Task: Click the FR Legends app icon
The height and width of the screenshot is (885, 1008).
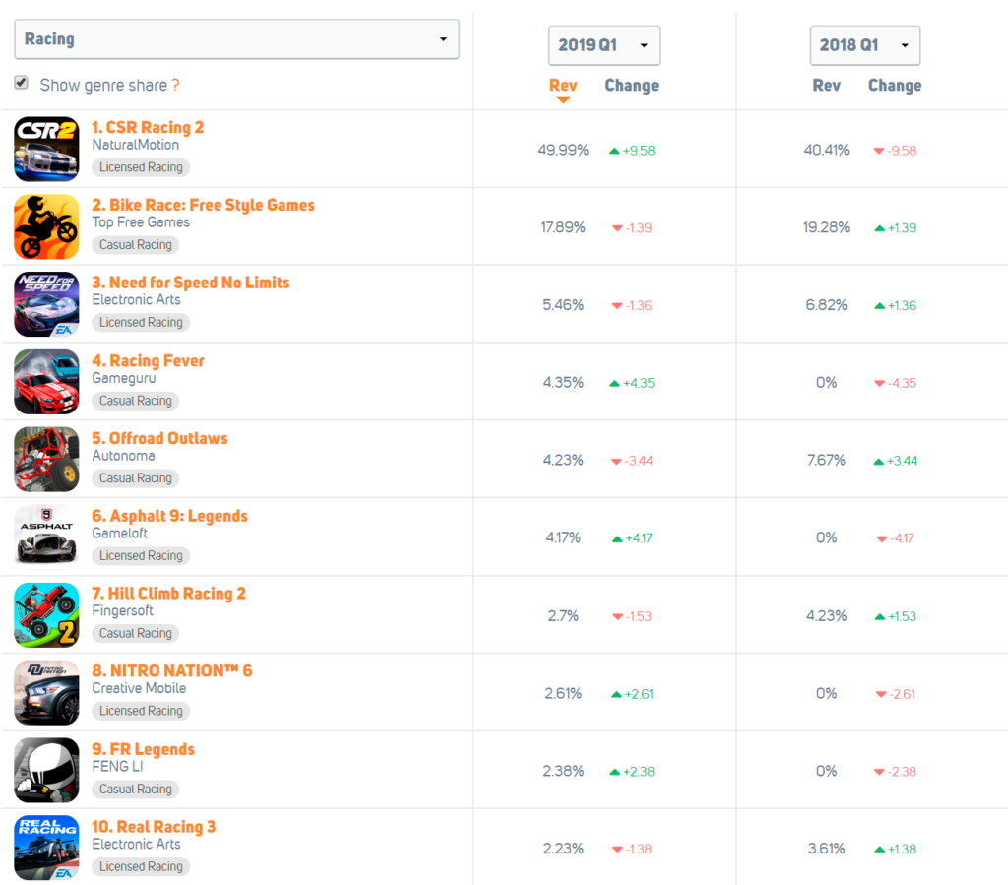Action: (x=45, y=769)
